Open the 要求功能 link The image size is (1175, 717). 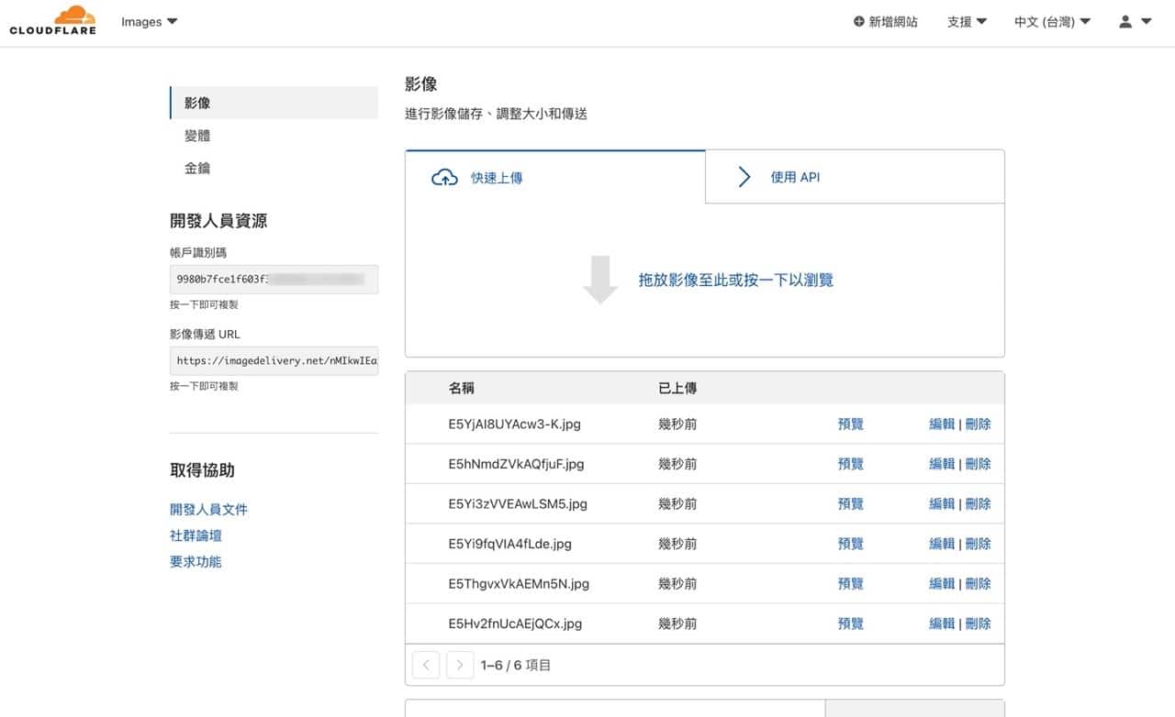[x=196, y=562]
